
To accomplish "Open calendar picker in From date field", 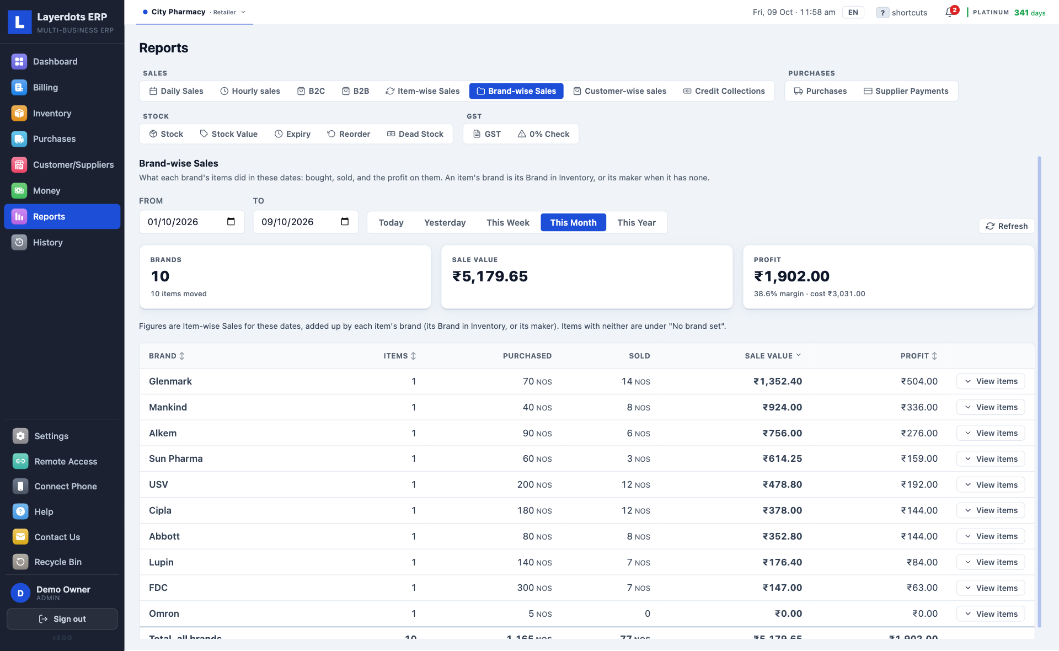I will [x=231, y=222].
